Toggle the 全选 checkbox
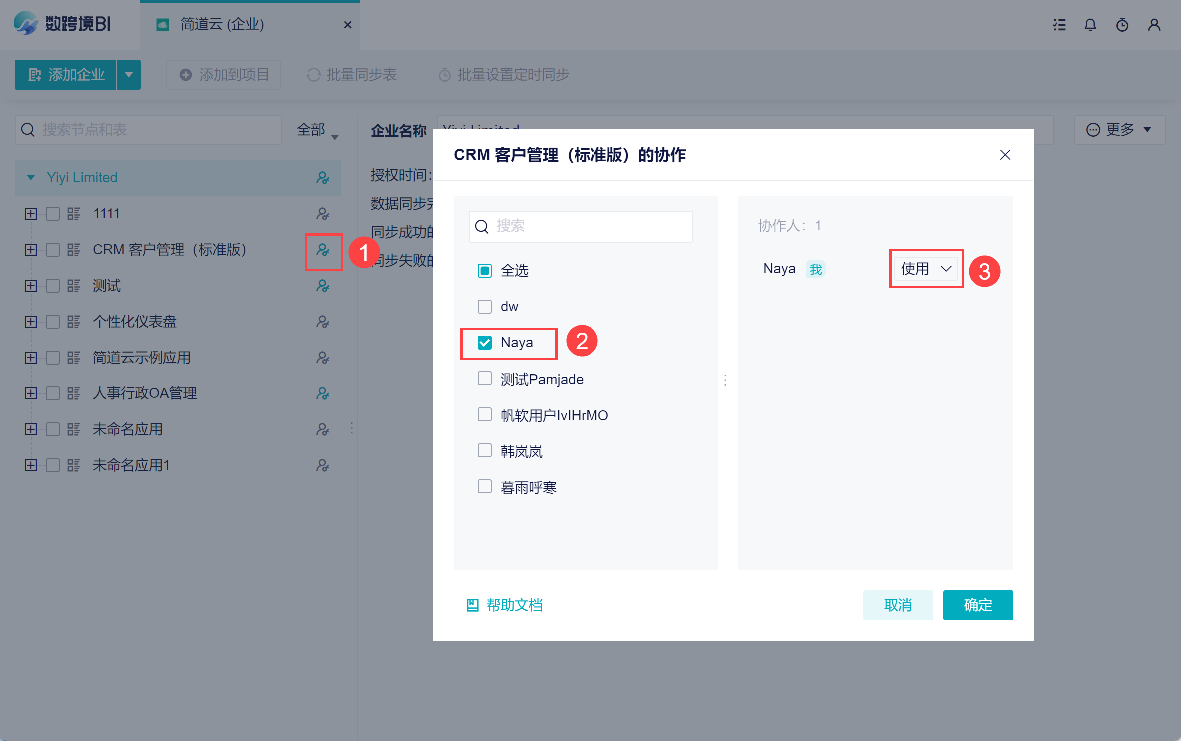 [x=484, y=271]
